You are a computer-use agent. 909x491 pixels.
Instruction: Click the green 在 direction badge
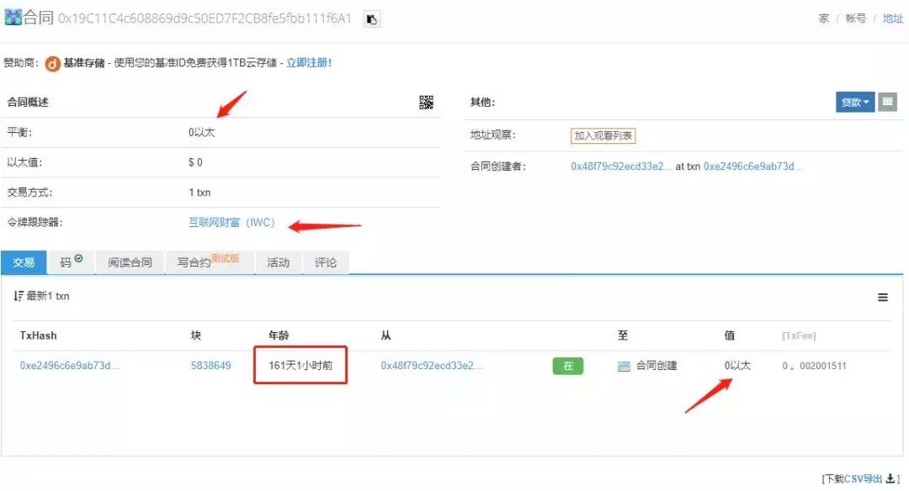(568, 366)
